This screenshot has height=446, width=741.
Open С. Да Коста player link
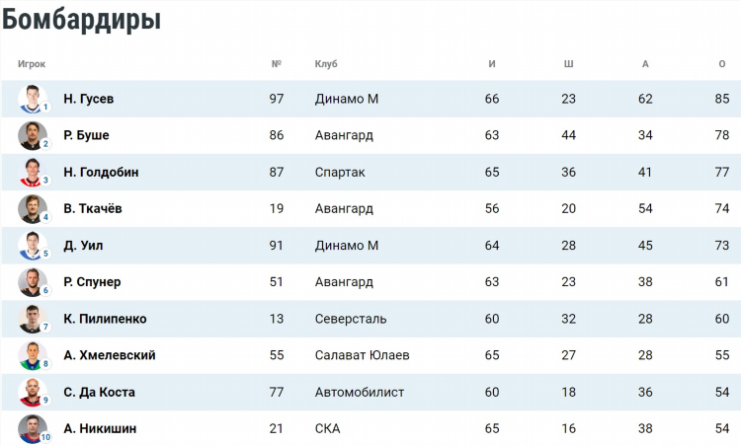pos(99,392)
